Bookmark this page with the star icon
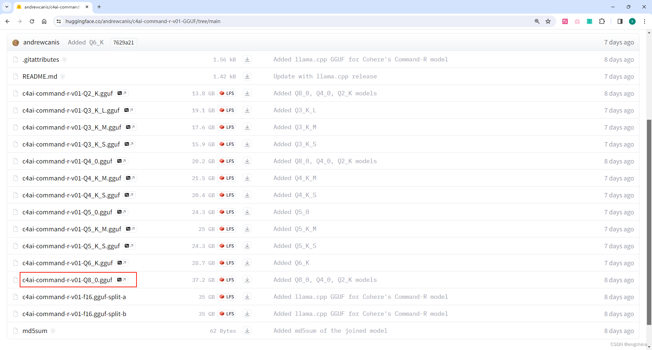 [548, 21]
